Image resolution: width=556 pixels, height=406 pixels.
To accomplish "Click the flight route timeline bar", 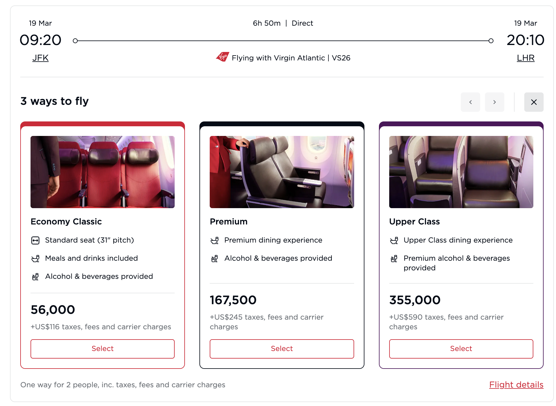I will [283, 40].
